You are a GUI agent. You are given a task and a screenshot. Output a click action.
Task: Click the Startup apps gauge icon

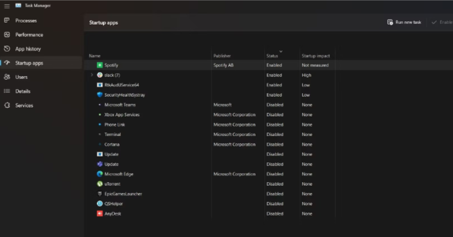coord(7,63)
